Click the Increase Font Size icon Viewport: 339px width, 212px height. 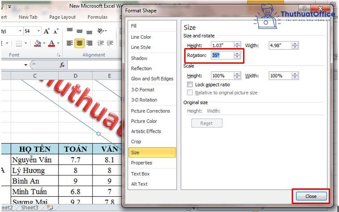click(47, 31)
